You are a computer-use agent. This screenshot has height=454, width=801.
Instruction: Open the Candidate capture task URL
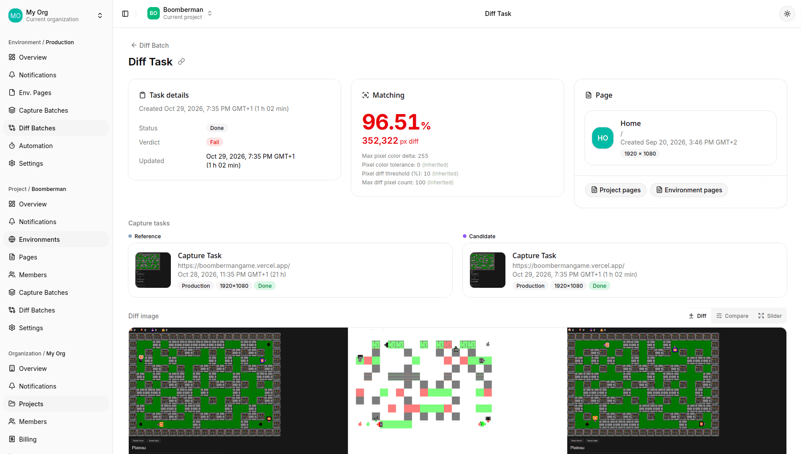(568, 266)
